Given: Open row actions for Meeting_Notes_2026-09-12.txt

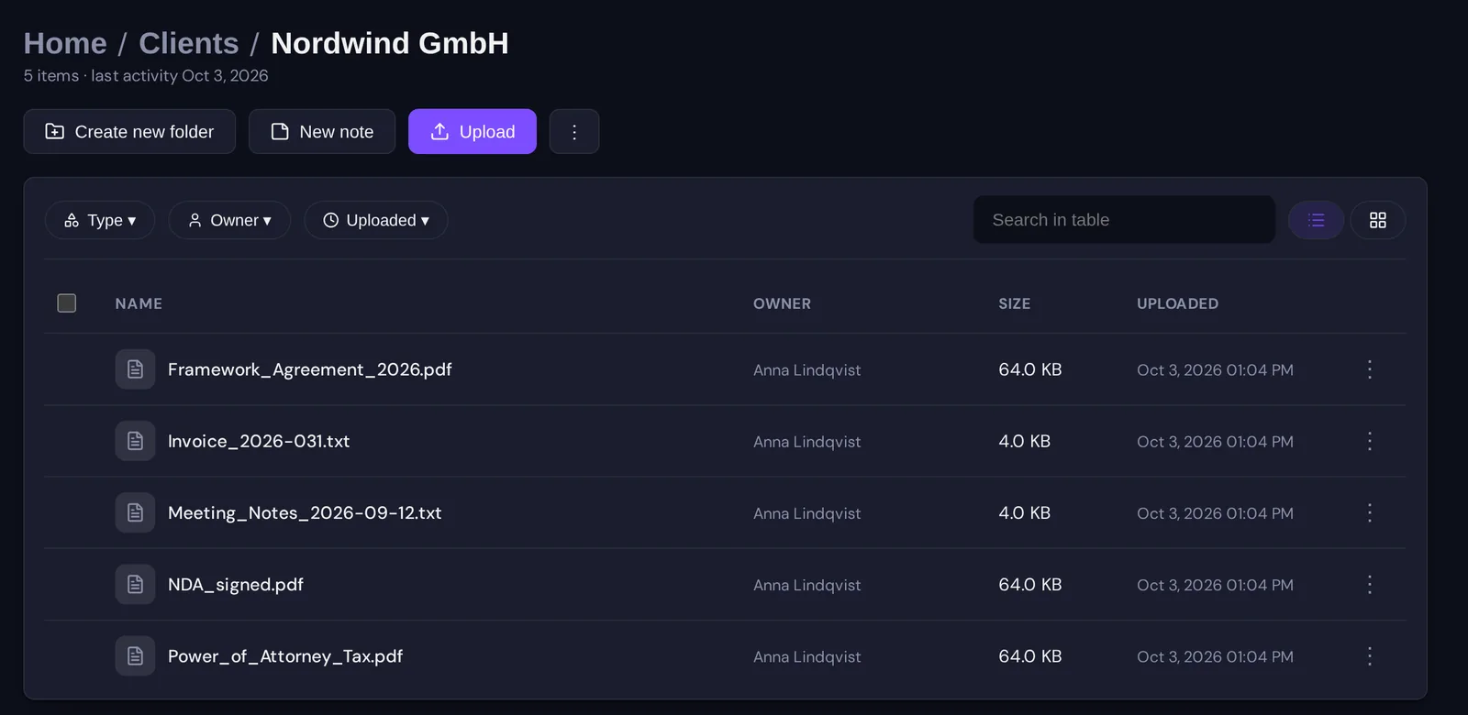Looking at the screenshot, I should click(x=1369, y=512).
